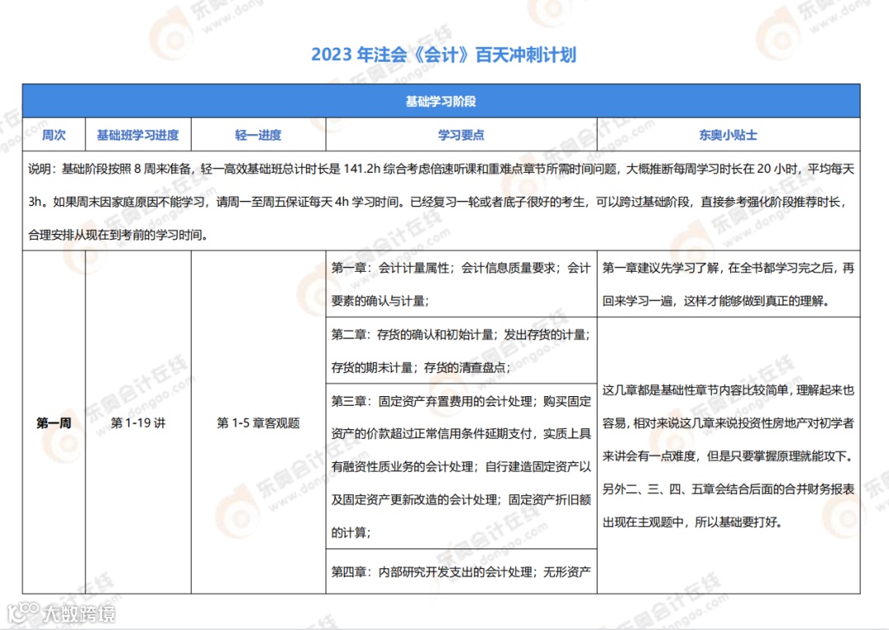Screen dimensions: 889x630
Task: Click the 大数跨境 logo at bottom left
Action: (x=61, y=613)
